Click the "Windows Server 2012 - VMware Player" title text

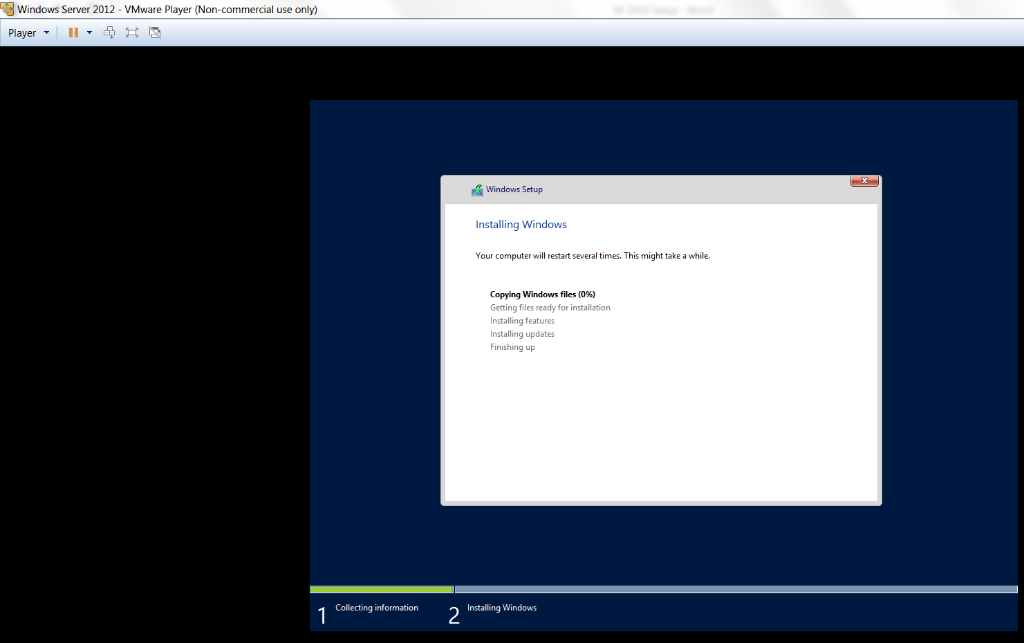(x=167, y=10)
